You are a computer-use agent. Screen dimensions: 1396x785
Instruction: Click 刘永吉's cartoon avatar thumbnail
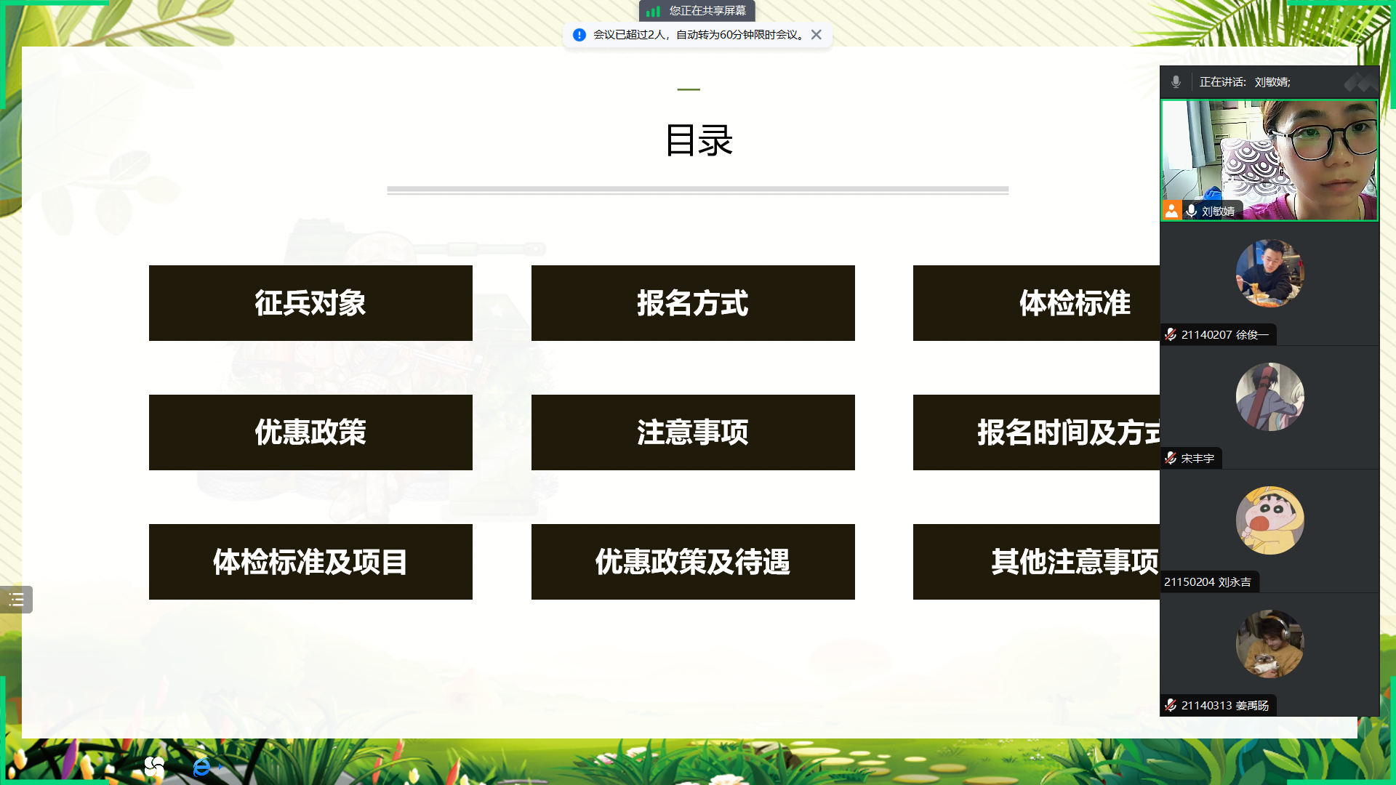click(1269, 520)
